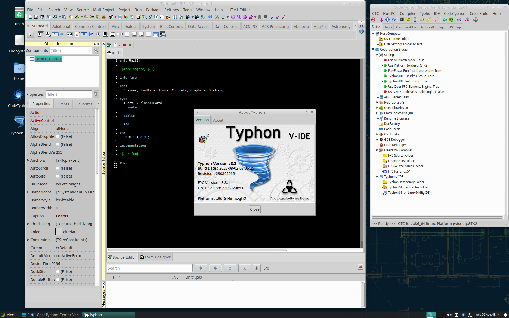Select the TActionList component on palette
Image resolution: width=509 pixels, height=318 pixels.
(x=163, y=34)
